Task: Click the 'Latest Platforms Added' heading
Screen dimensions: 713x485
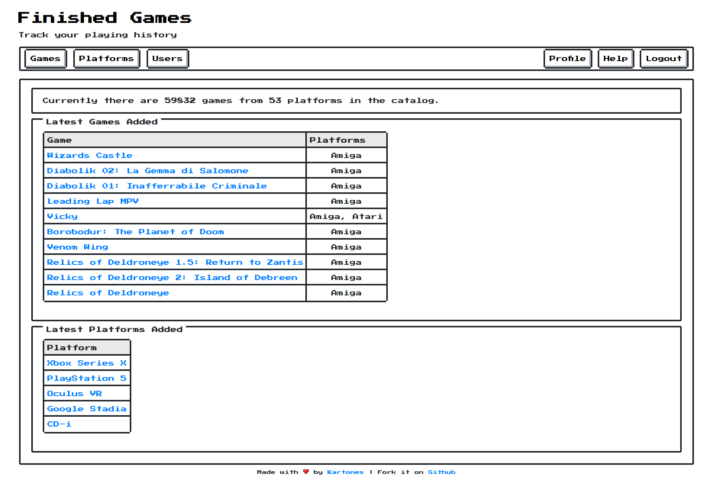Action: (114, 329)
